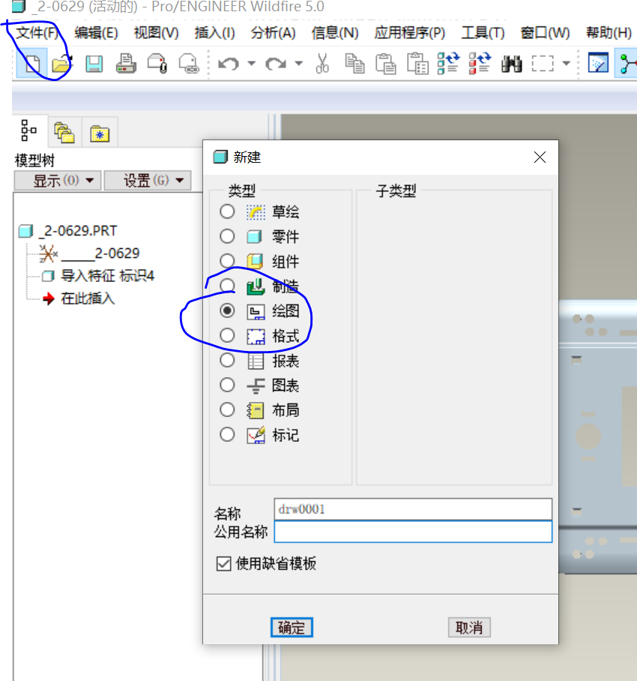
Task: Click the send-with-link mail icon
Action: pyautogui.click(x=189, y=64)
